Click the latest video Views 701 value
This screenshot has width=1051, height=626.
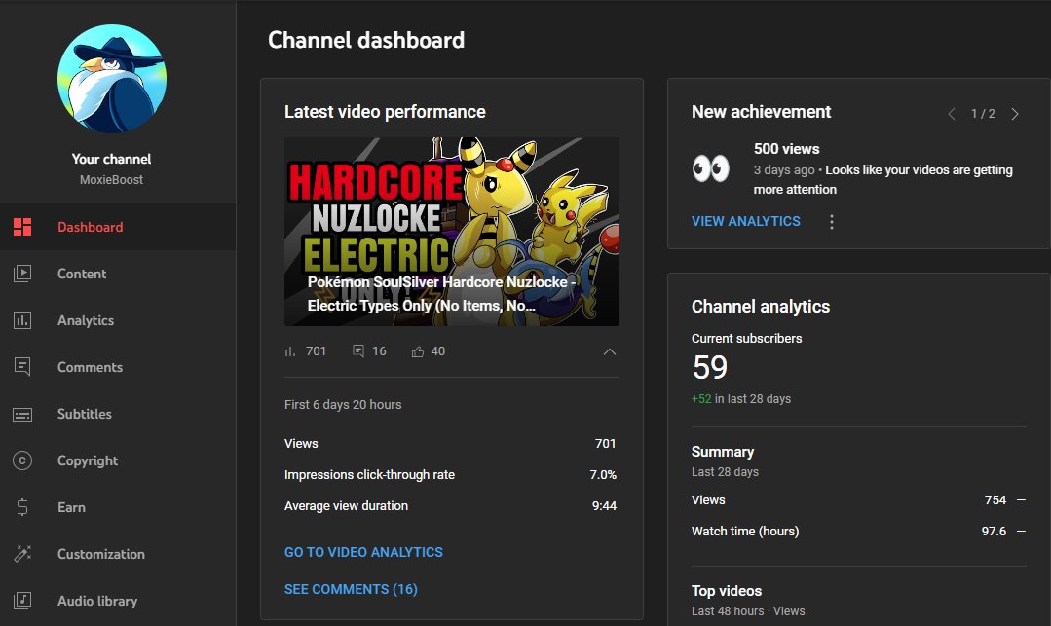tap(605, 444)
